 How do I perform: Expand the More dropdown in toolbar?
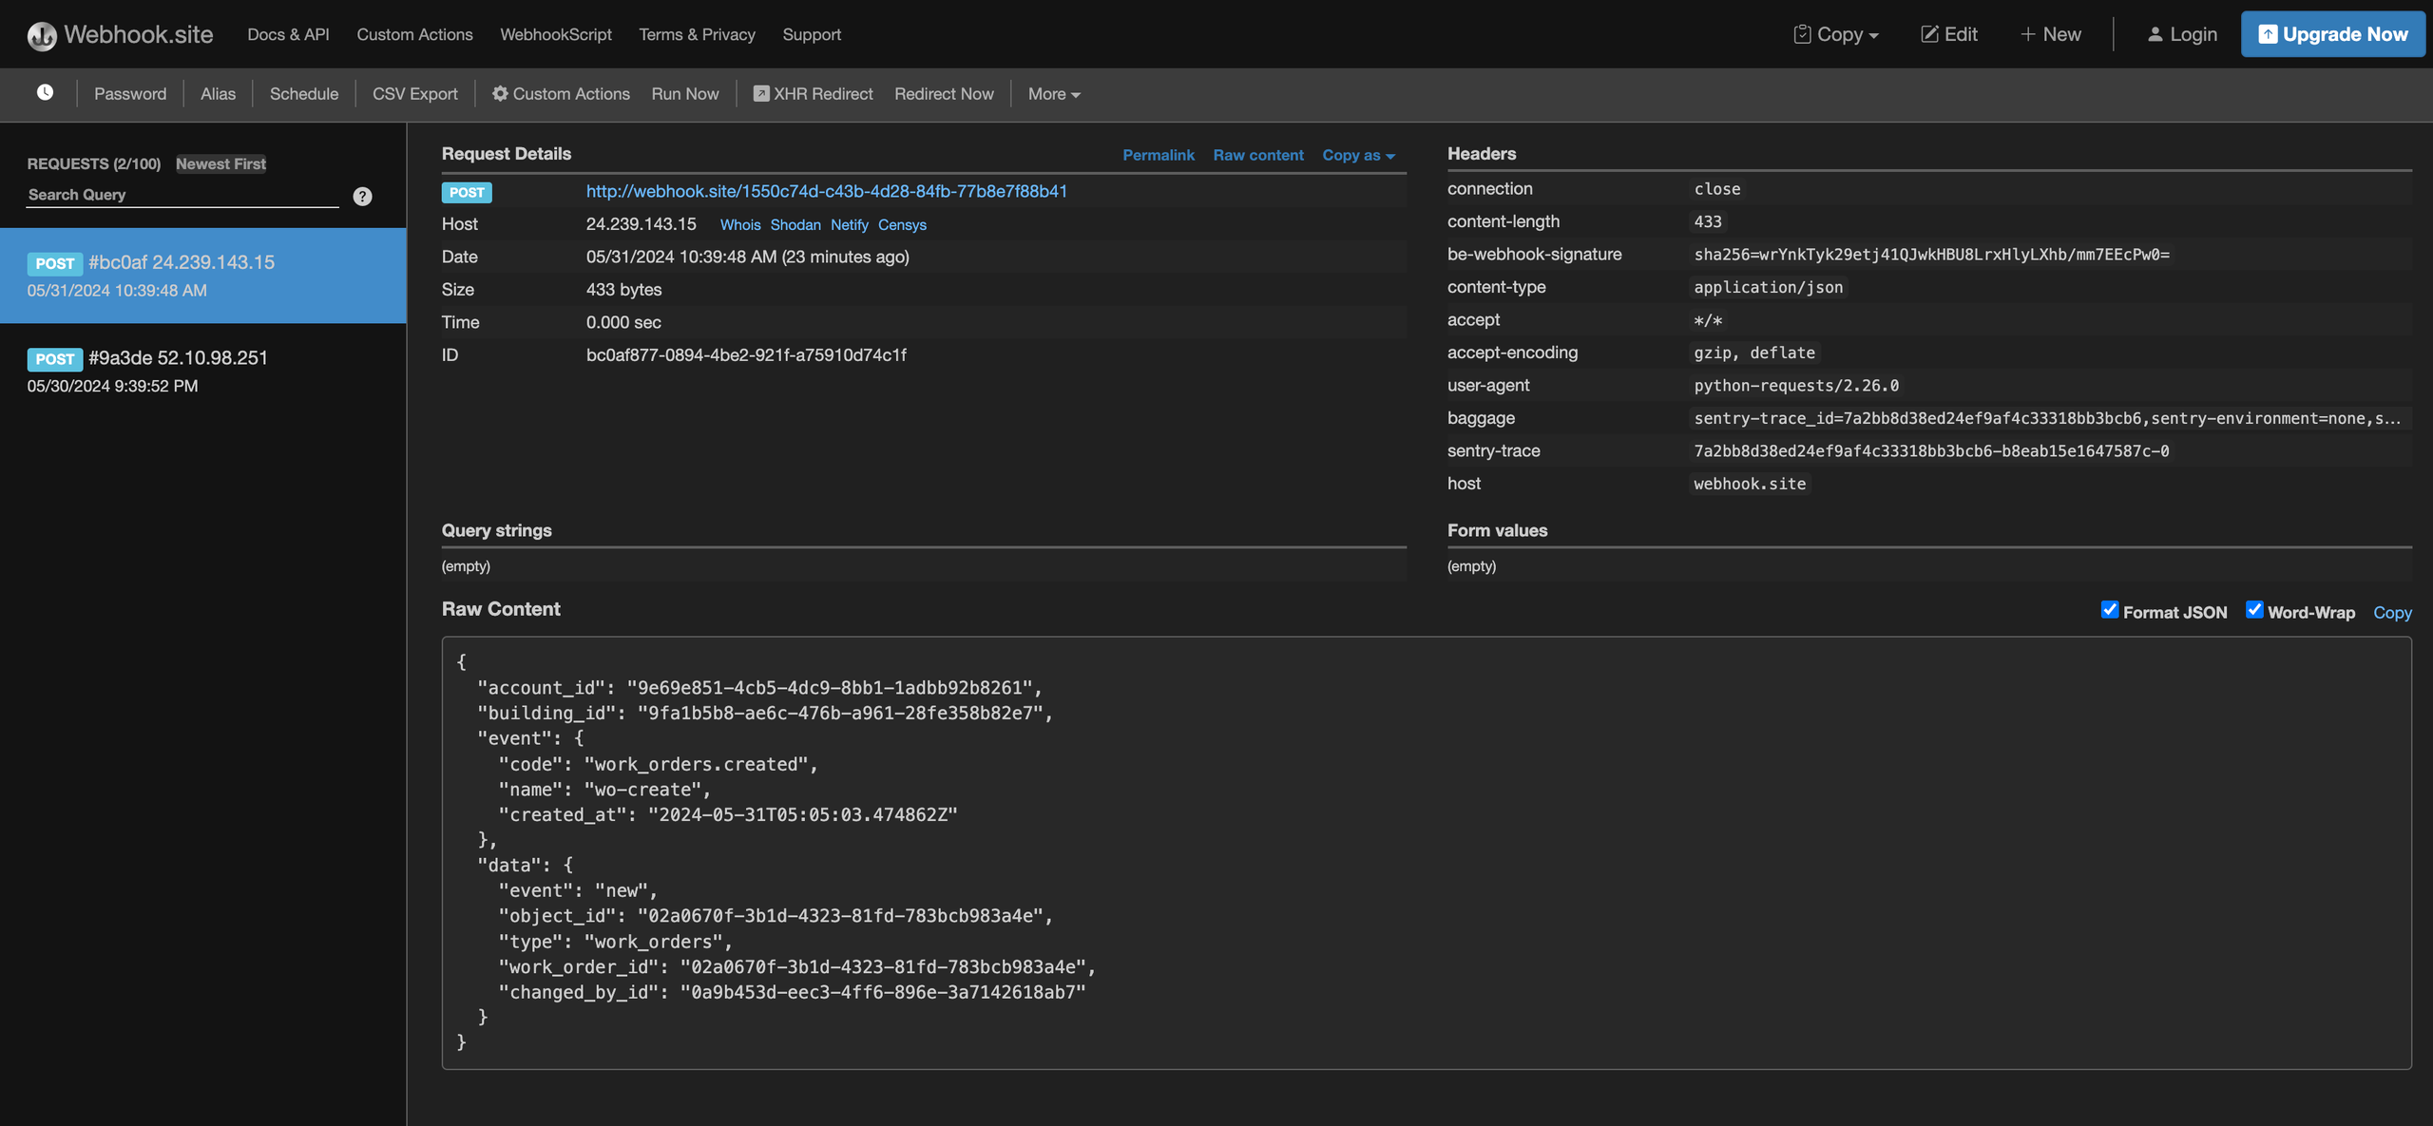(x=1054, y=93)
